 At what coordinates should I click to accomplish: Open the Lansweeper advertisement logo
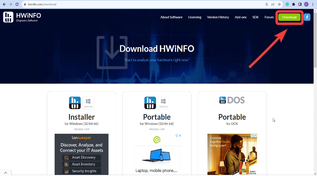coord(81,138)
